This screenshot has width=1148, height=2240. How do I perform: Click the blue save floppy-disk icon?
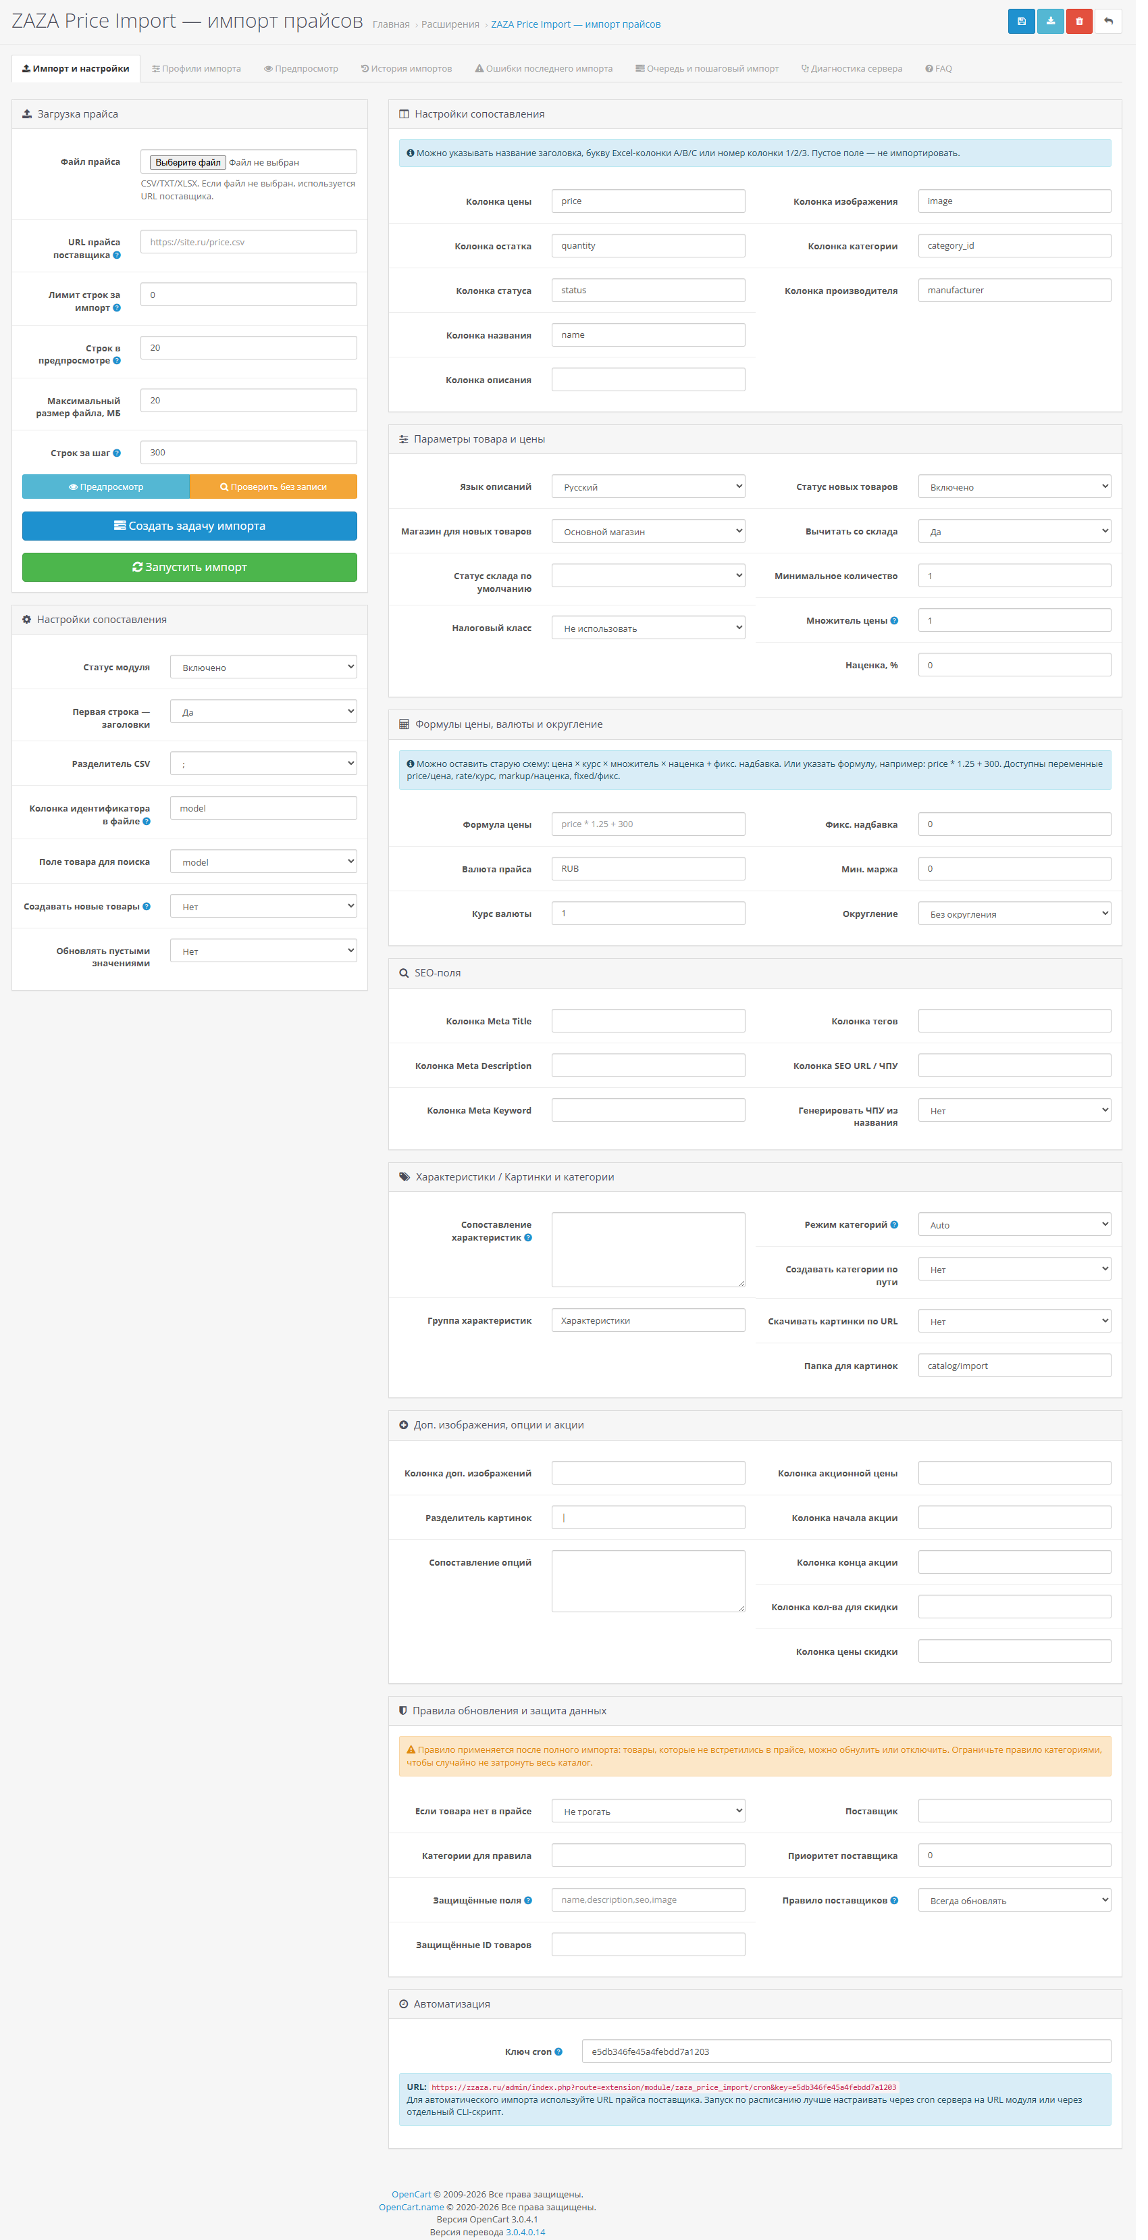[1021, 22]
